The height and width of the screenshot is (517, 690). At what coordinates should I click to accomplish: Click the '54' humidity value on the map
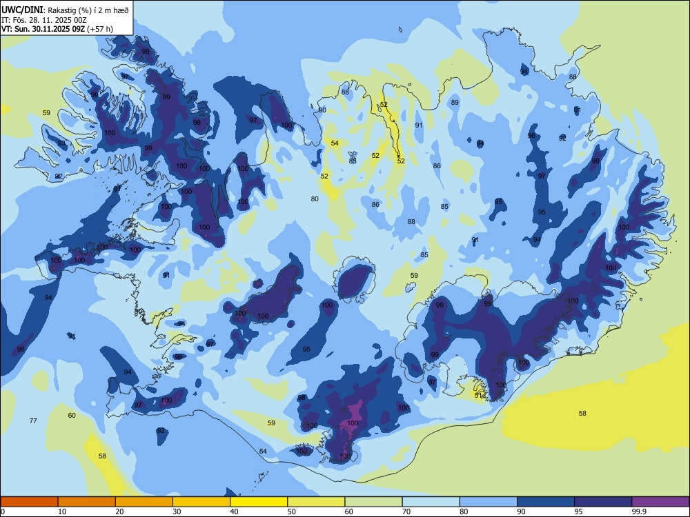(335, 143)
